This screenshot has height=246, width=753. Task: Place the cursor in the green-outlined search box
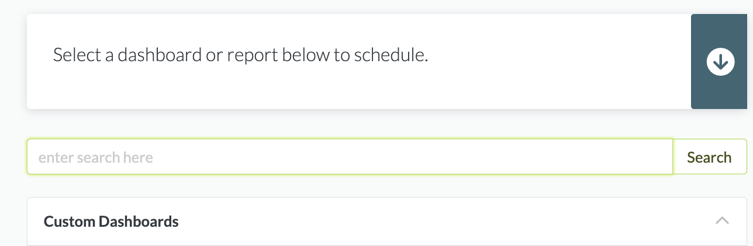click(x=350, y=157)
